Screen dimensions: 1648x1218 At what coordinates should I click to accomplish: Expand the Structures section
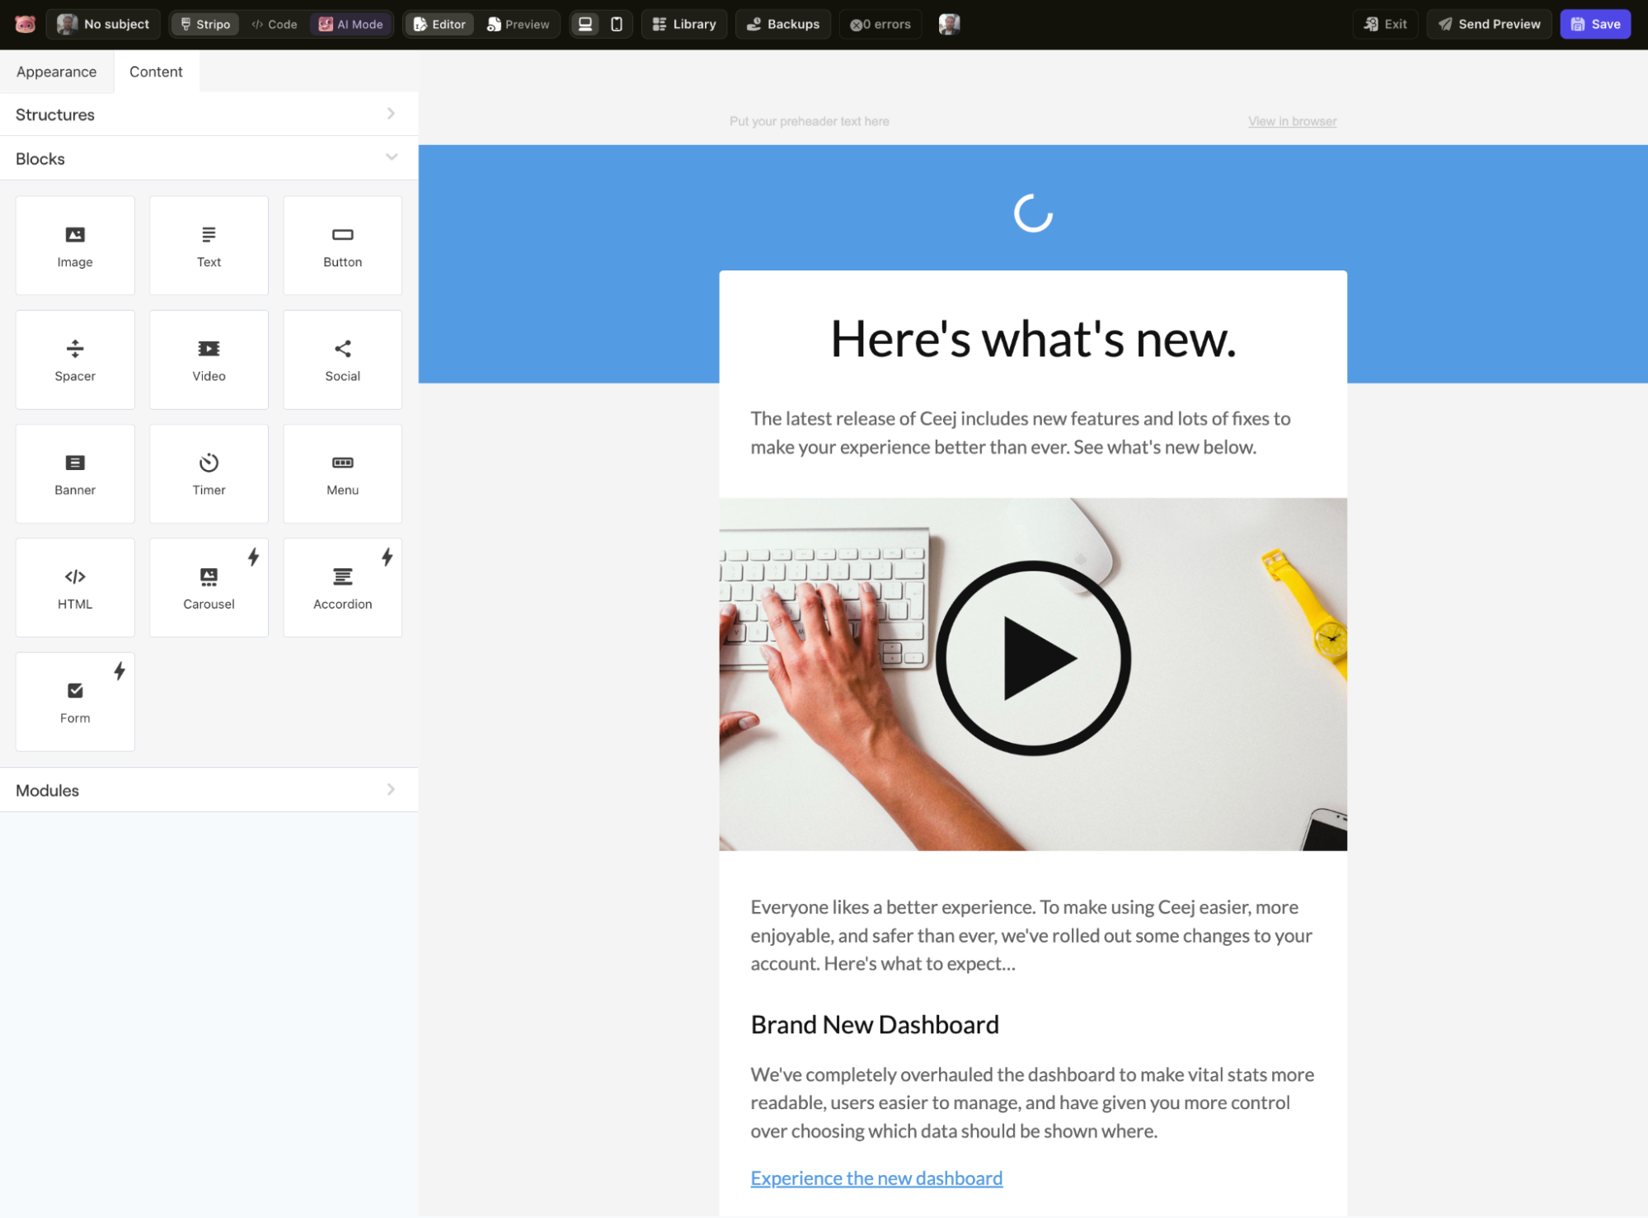pyautogui.click(x=209, y=115)
